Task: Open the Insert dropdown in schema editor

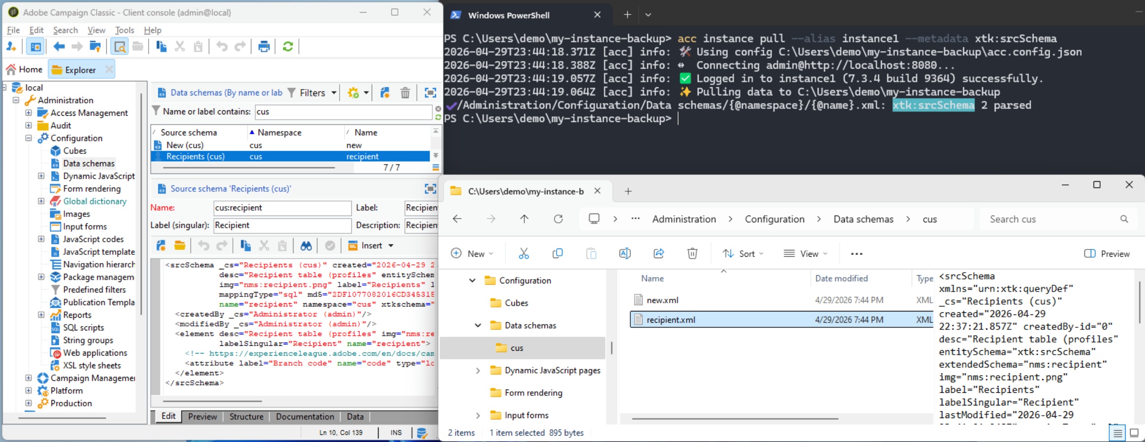Action: pos(371,245)
